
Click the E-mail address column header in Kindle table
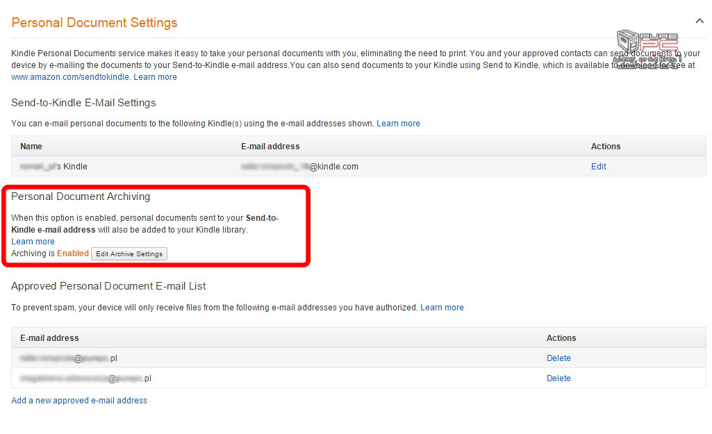[x=270, y=147]
